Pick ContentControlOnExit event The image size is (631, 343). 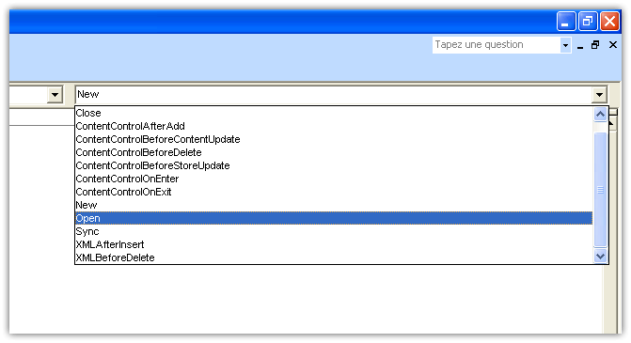334,192
